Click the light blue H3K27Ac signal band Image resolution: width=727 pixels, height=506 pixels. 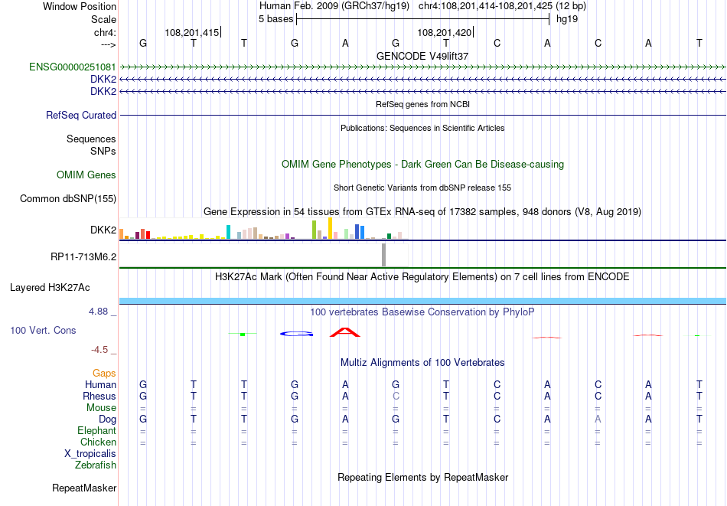tap(422, 301)
